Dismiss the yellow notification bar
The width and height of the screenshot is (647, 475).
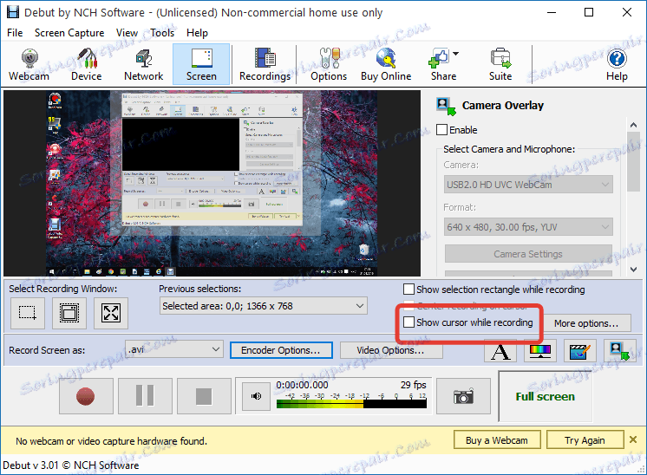[633, 440]
